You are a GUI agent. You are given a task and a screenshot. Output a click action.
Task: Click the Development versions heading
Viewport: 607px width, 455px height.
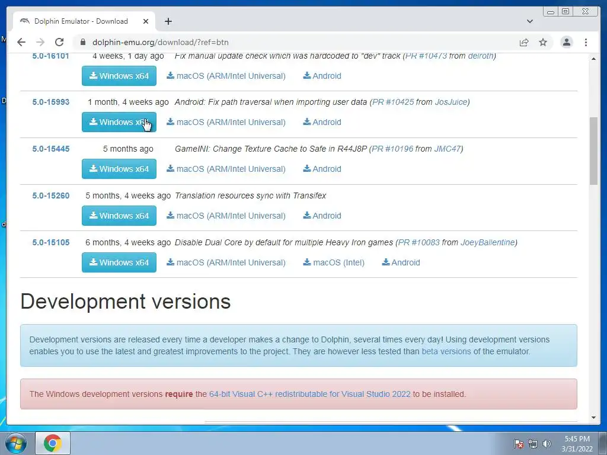tap(126, 302)
